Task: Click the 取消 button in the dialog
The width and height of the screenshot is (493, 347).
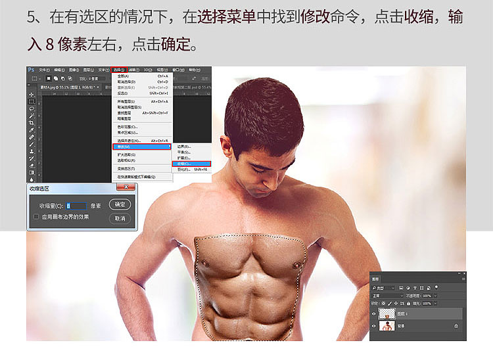Action: (120, 218)
